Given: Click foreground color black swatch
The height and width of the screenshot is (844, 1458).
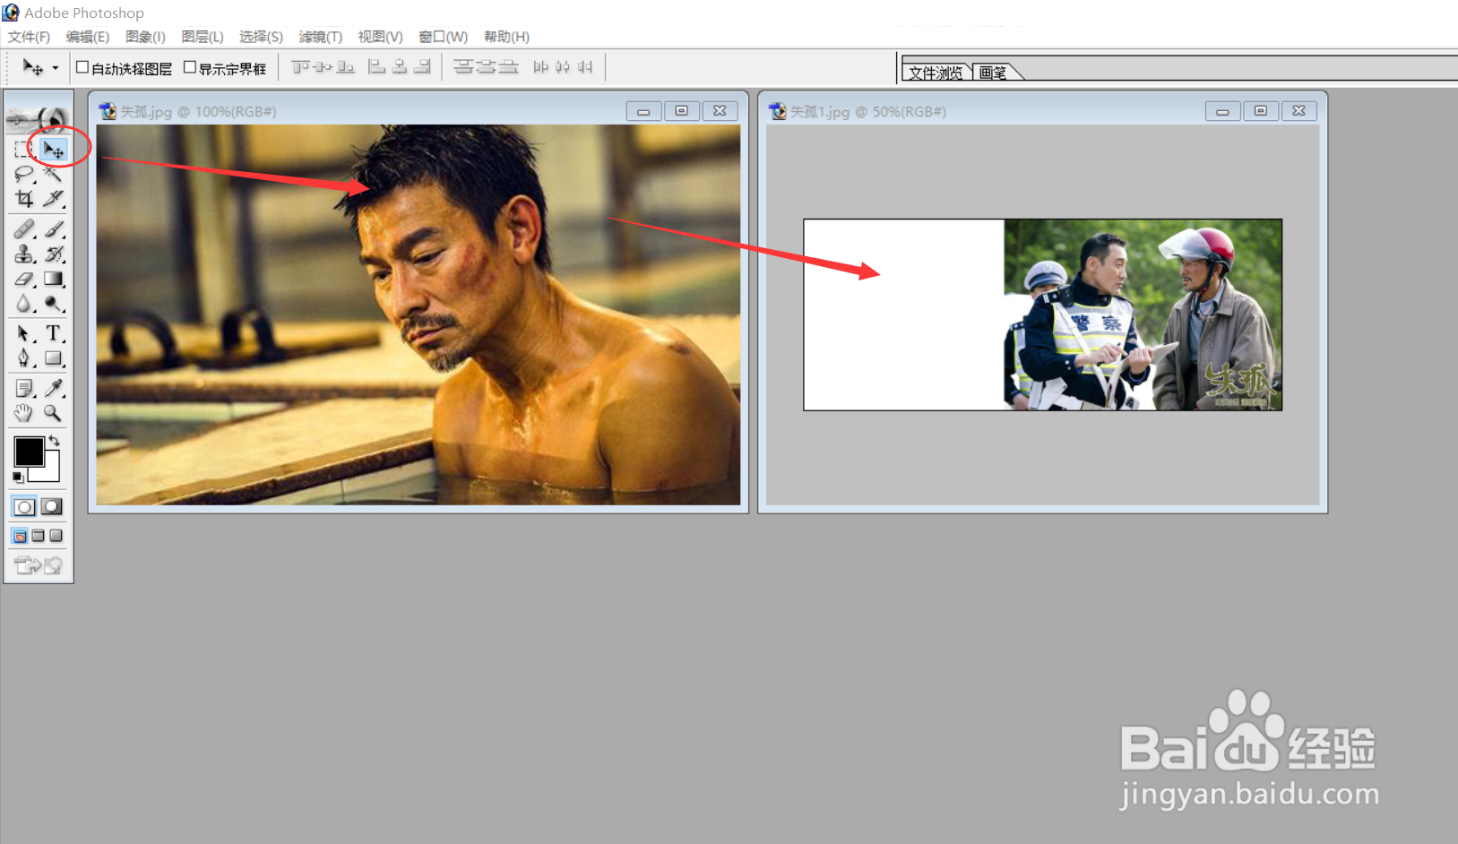Looking at the screenshot, I should coord(28,451).
